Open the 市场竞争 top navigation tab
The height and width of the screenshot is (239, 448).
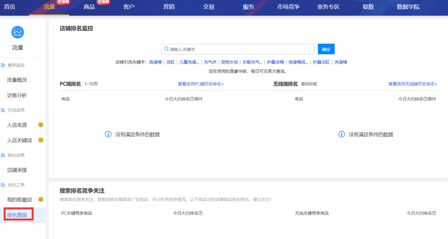point(288,7)
